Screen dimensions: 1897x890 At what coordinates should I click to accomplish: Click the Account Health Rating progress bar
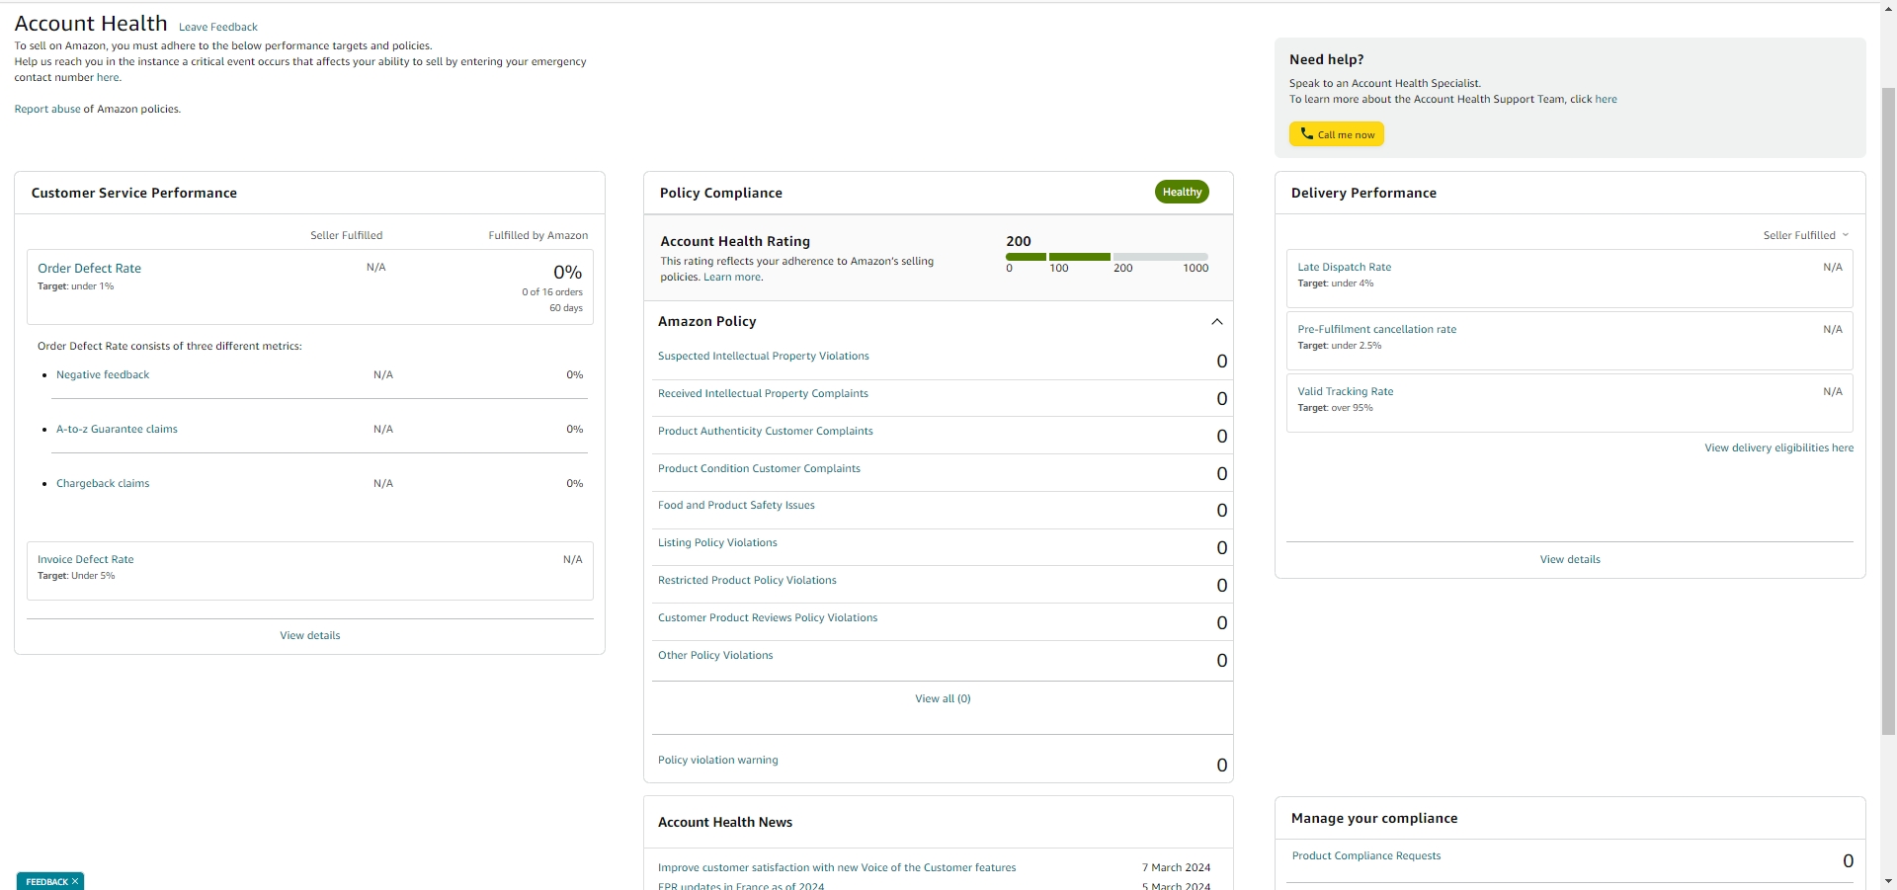tap(1107, 257)
